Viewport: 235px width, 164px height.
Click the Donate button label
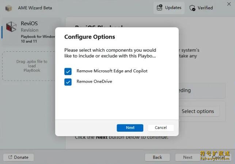pyautogui.click(x=21, y=157)
